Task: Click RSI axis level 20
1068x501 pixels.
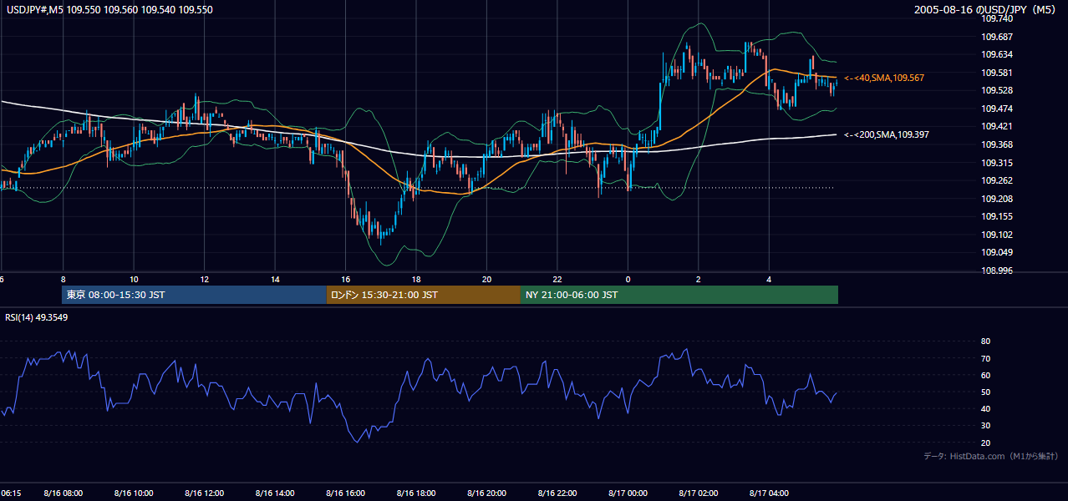Action: click(985, 443)
